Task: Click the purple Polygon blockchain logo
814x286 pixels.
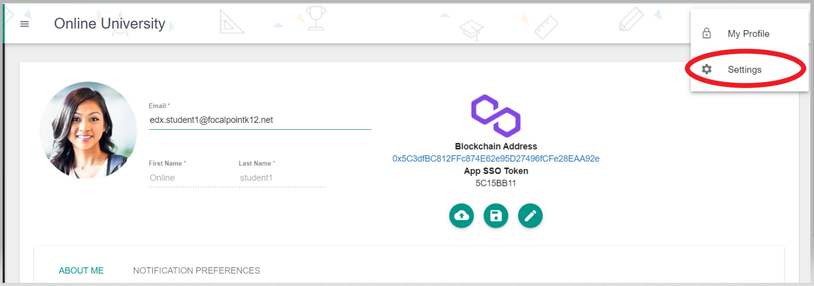Action: [496, 115]
